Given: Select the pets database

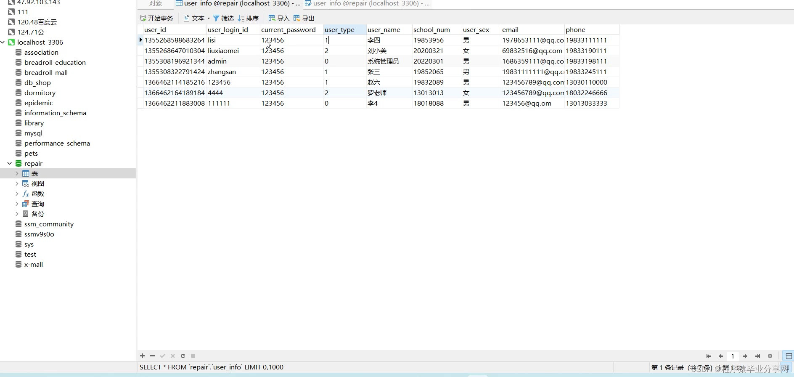Looking at the screenshot, I should pyautogui.click(x=31, y=153).
